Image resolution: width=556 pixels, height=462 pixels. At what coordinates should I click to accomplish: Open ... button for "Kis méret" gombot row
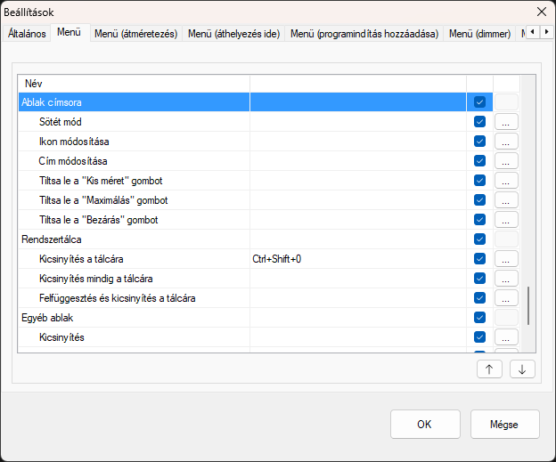[x=506, y=181]
